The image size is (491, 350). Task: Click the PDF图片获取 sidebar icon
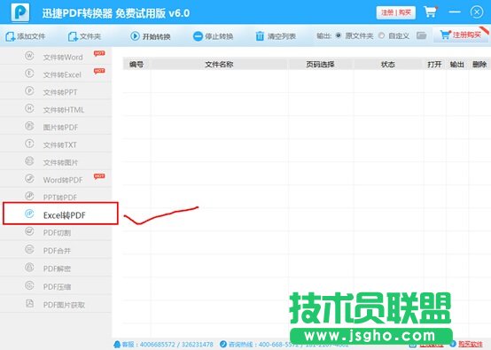(29, 303)
